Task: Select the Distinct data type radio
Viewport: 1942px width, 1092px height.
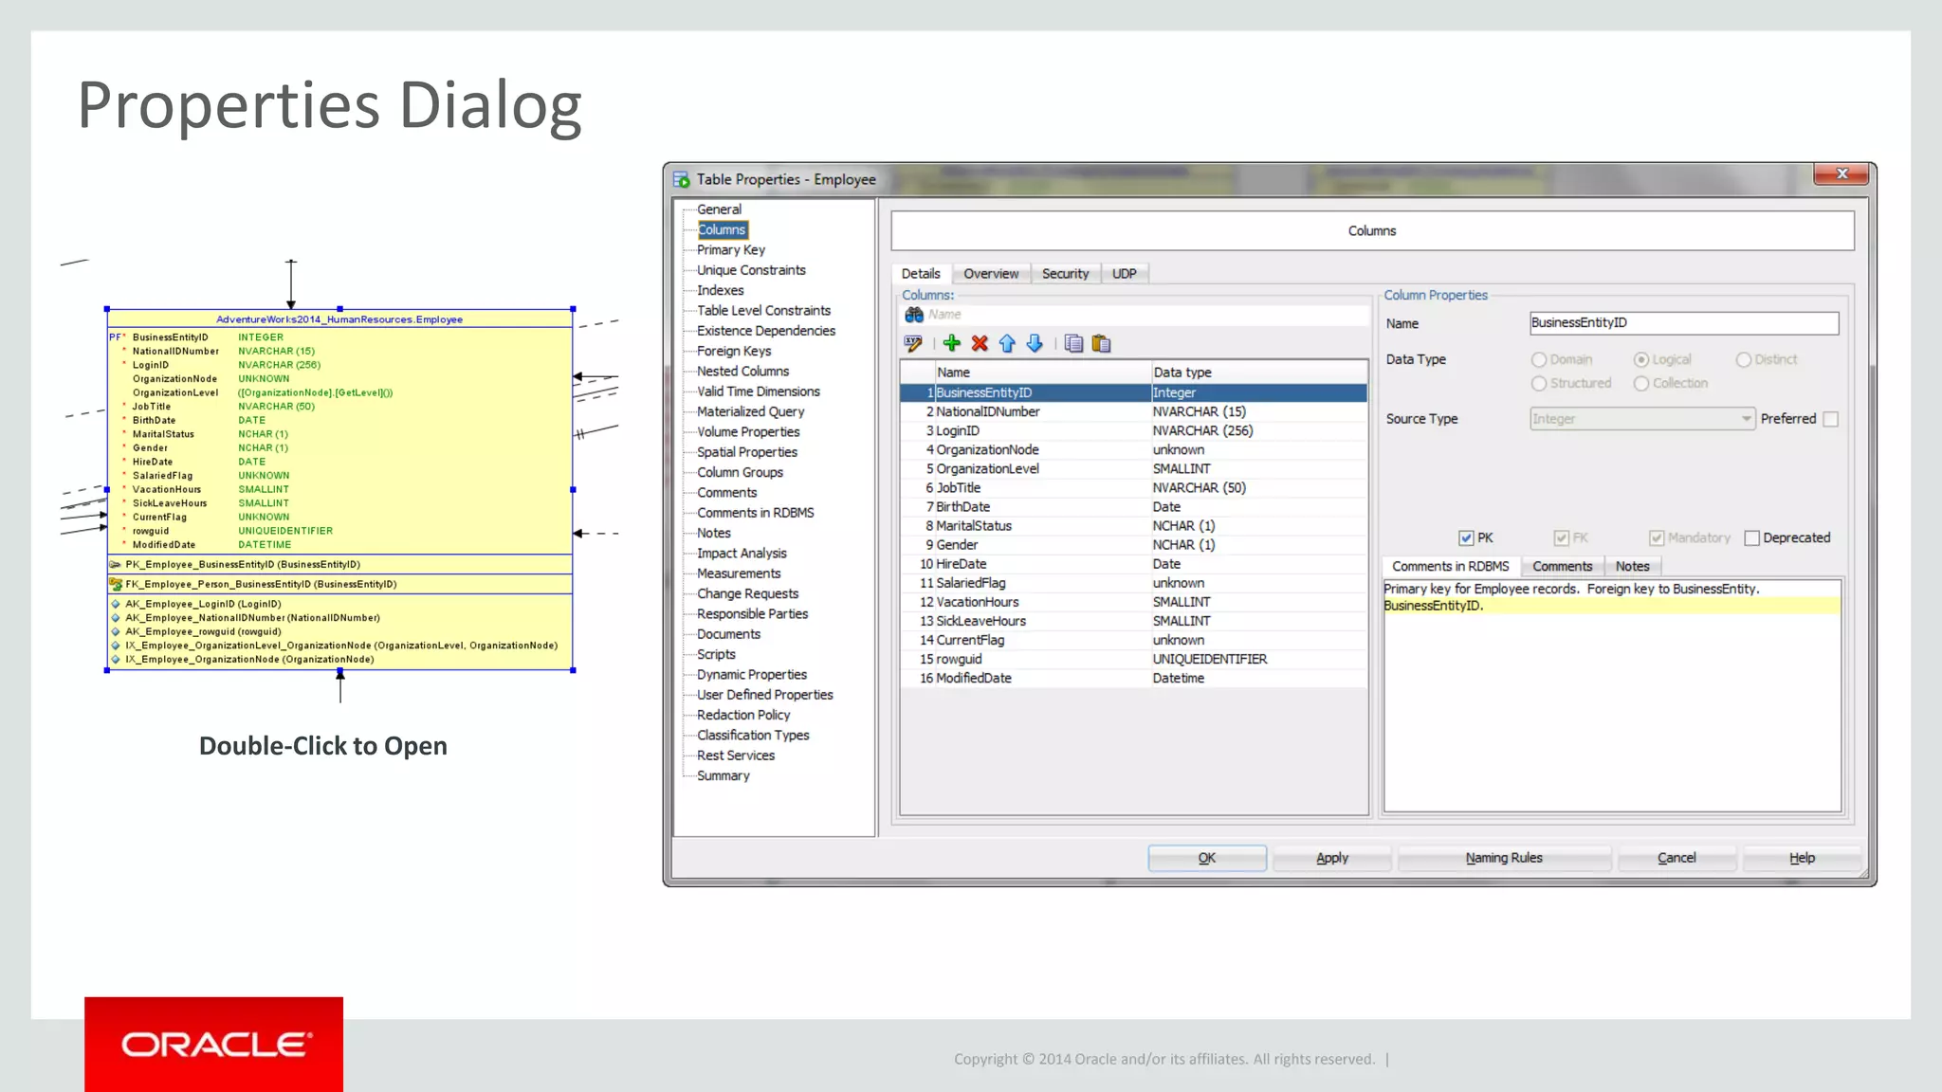Action: click(x=1744, y=360)
